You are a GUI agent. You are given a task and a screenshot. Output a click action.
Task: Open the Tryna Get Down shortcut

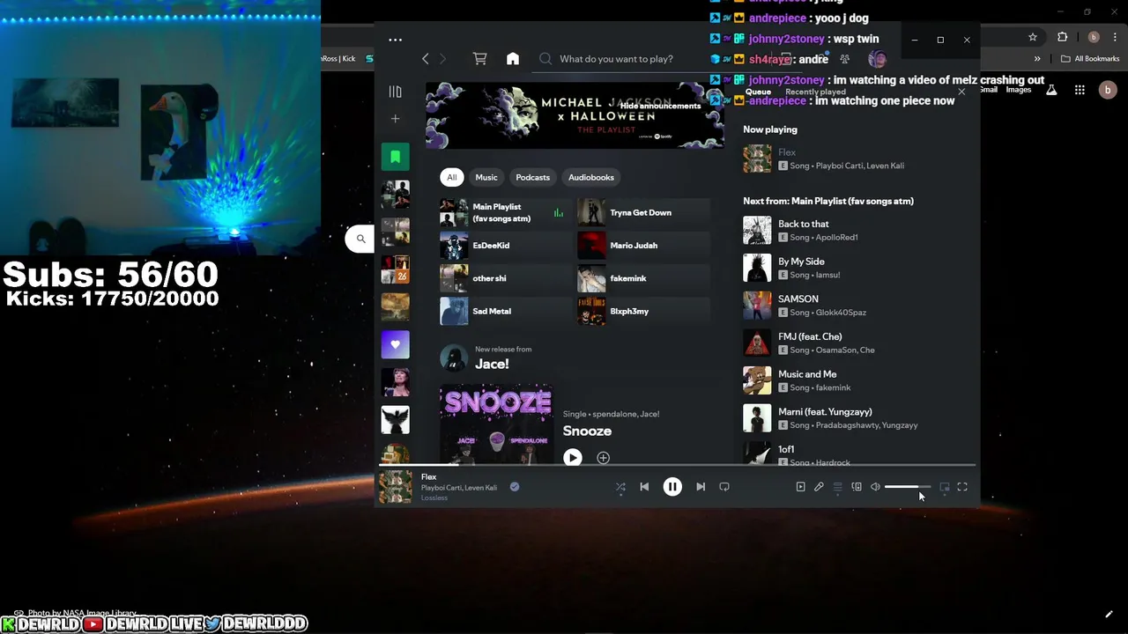643,212
